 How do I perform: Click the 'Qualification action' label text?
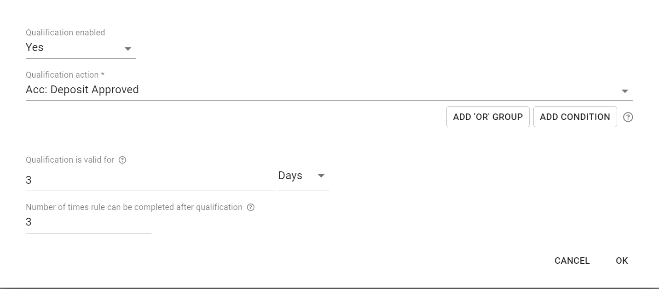pos(62,75)
